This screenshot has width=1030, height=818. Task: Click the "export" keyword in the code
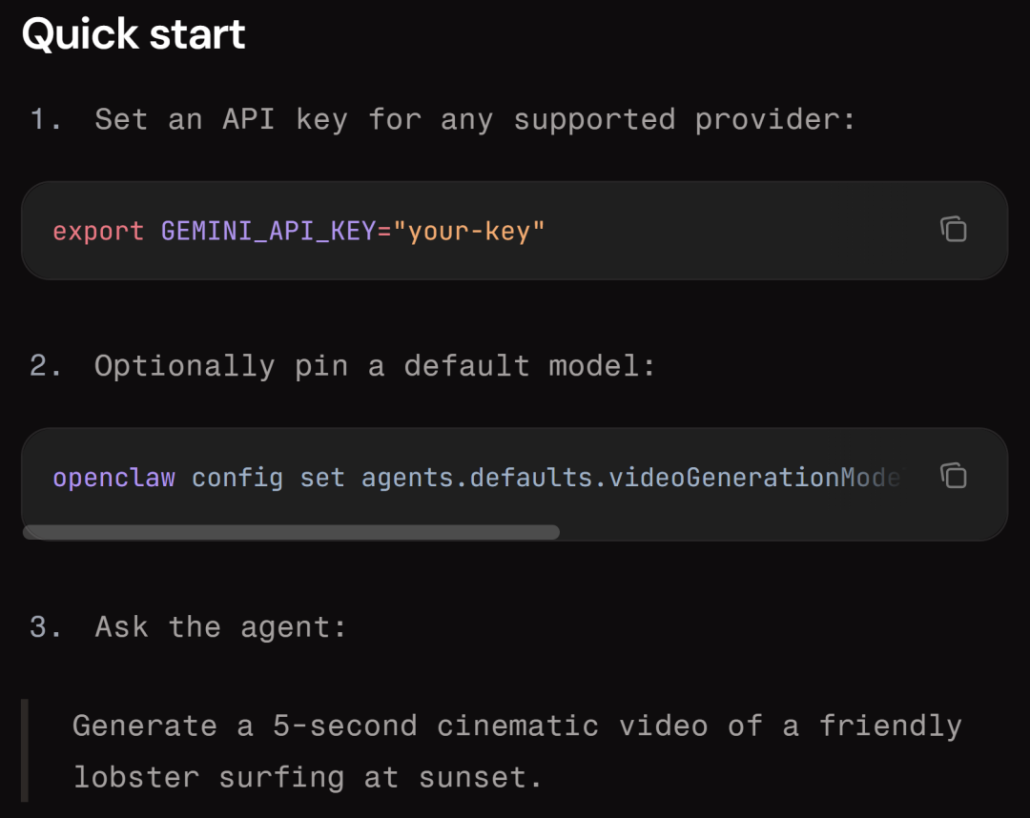tap(98, 232)
